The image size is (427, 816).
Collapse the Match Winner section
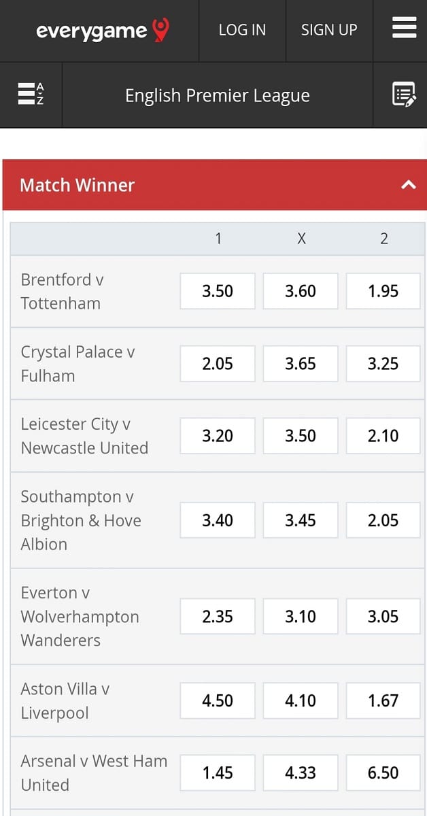coord(408,184)
